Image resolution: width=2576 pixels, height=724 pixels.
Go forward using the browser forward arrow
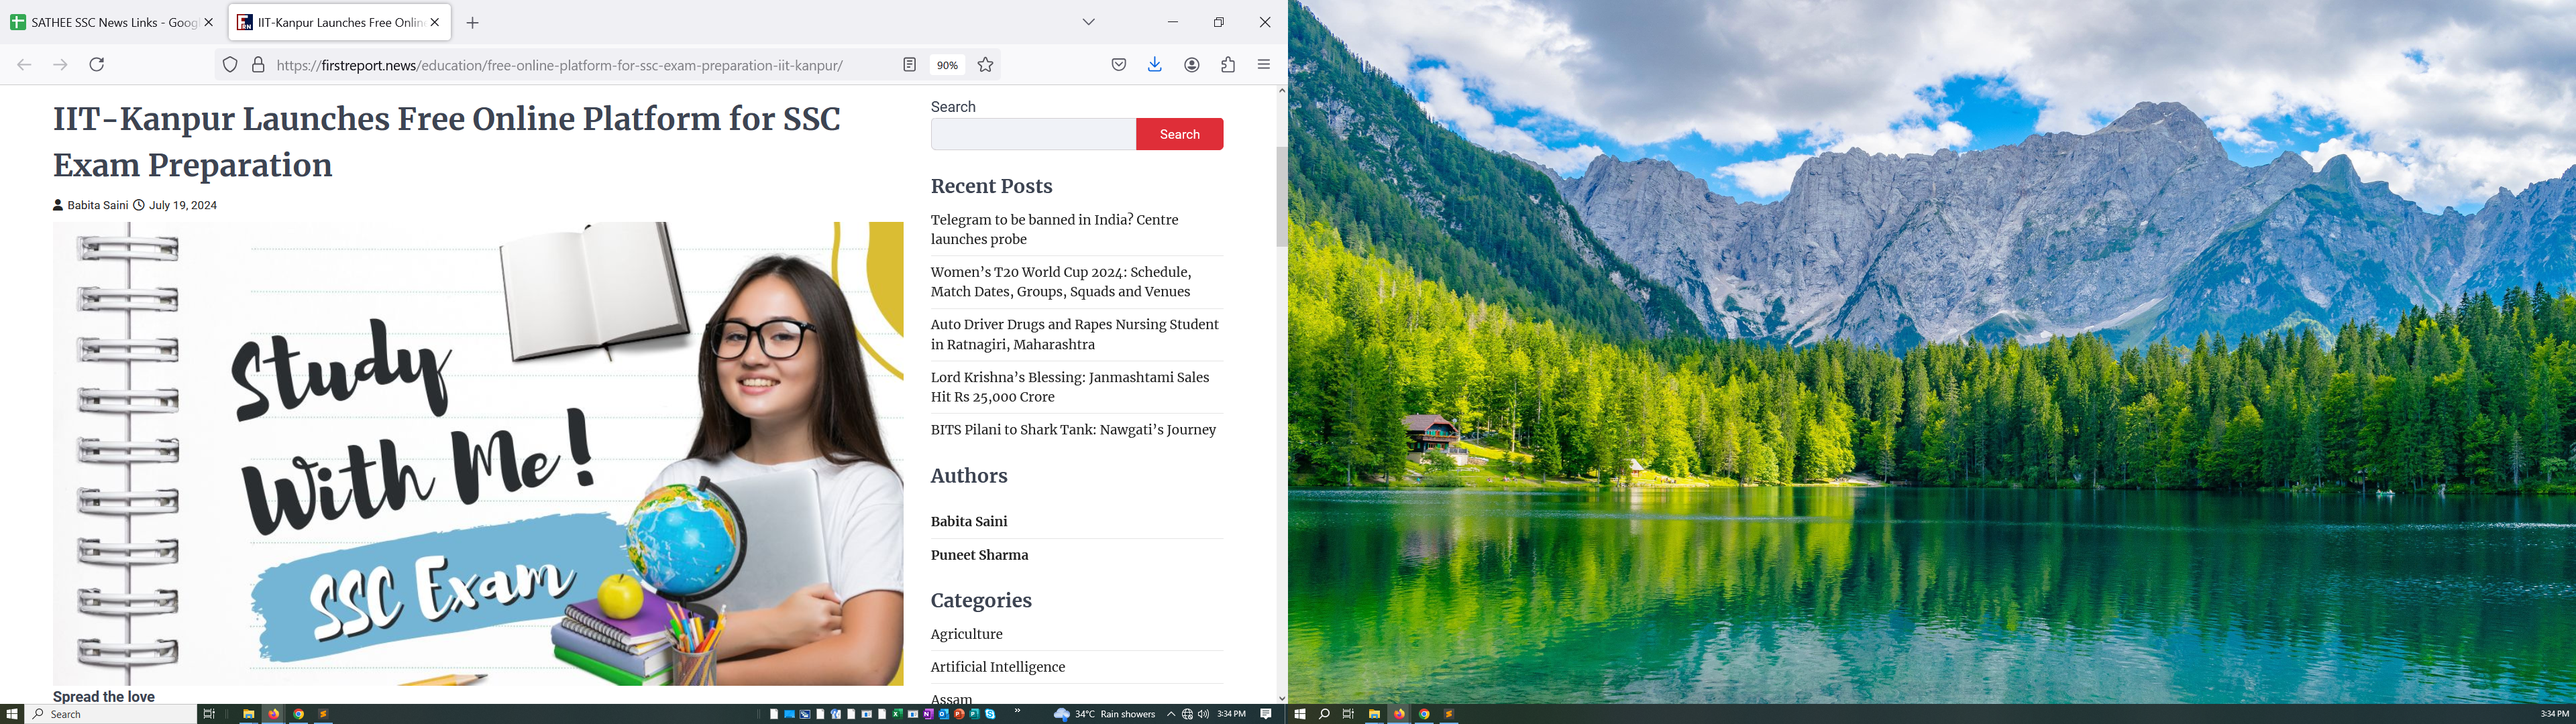(60, 65)
